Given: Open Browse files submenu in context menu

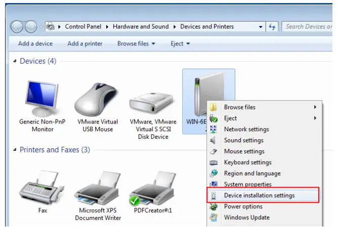Looking at the screenshot, I should tap(264, 107).
